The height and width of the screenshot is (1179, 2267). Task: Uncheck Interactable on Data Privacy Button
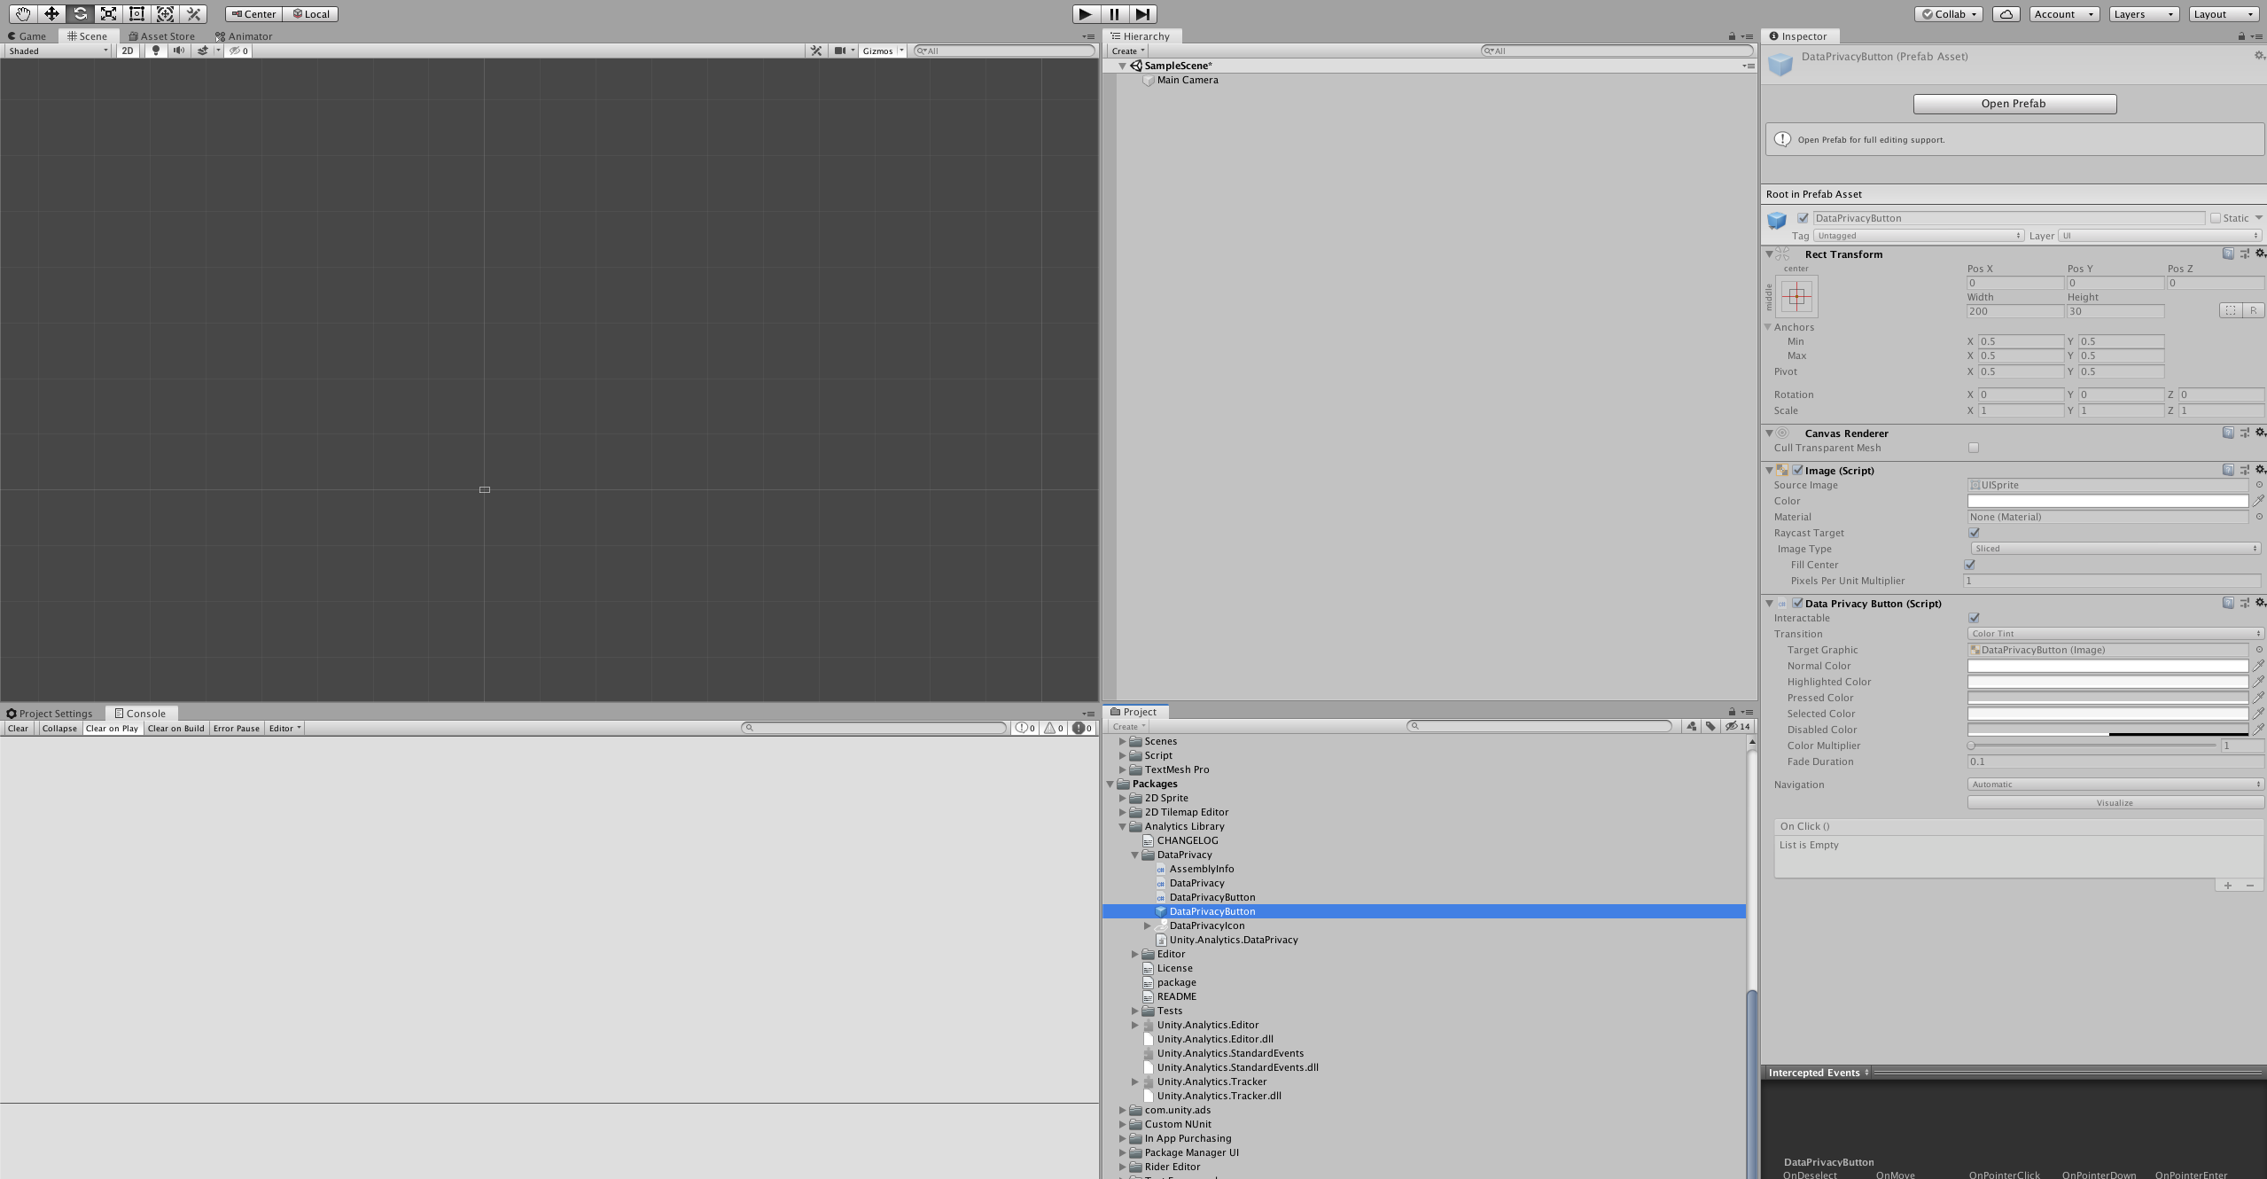tap(1975, 618)
